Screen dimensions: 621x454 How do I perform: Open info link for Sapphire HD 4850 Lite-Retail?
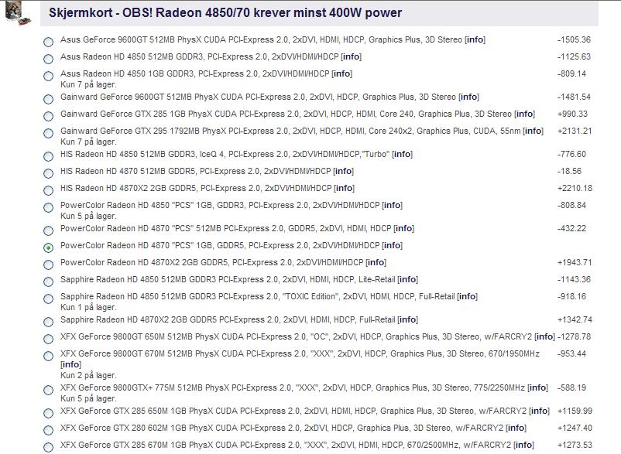[x=407, y=279]
